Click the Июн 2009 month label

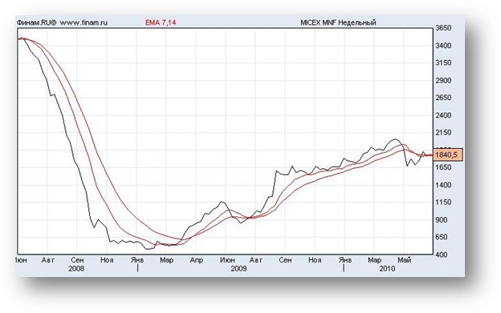(x=227, y=260)
